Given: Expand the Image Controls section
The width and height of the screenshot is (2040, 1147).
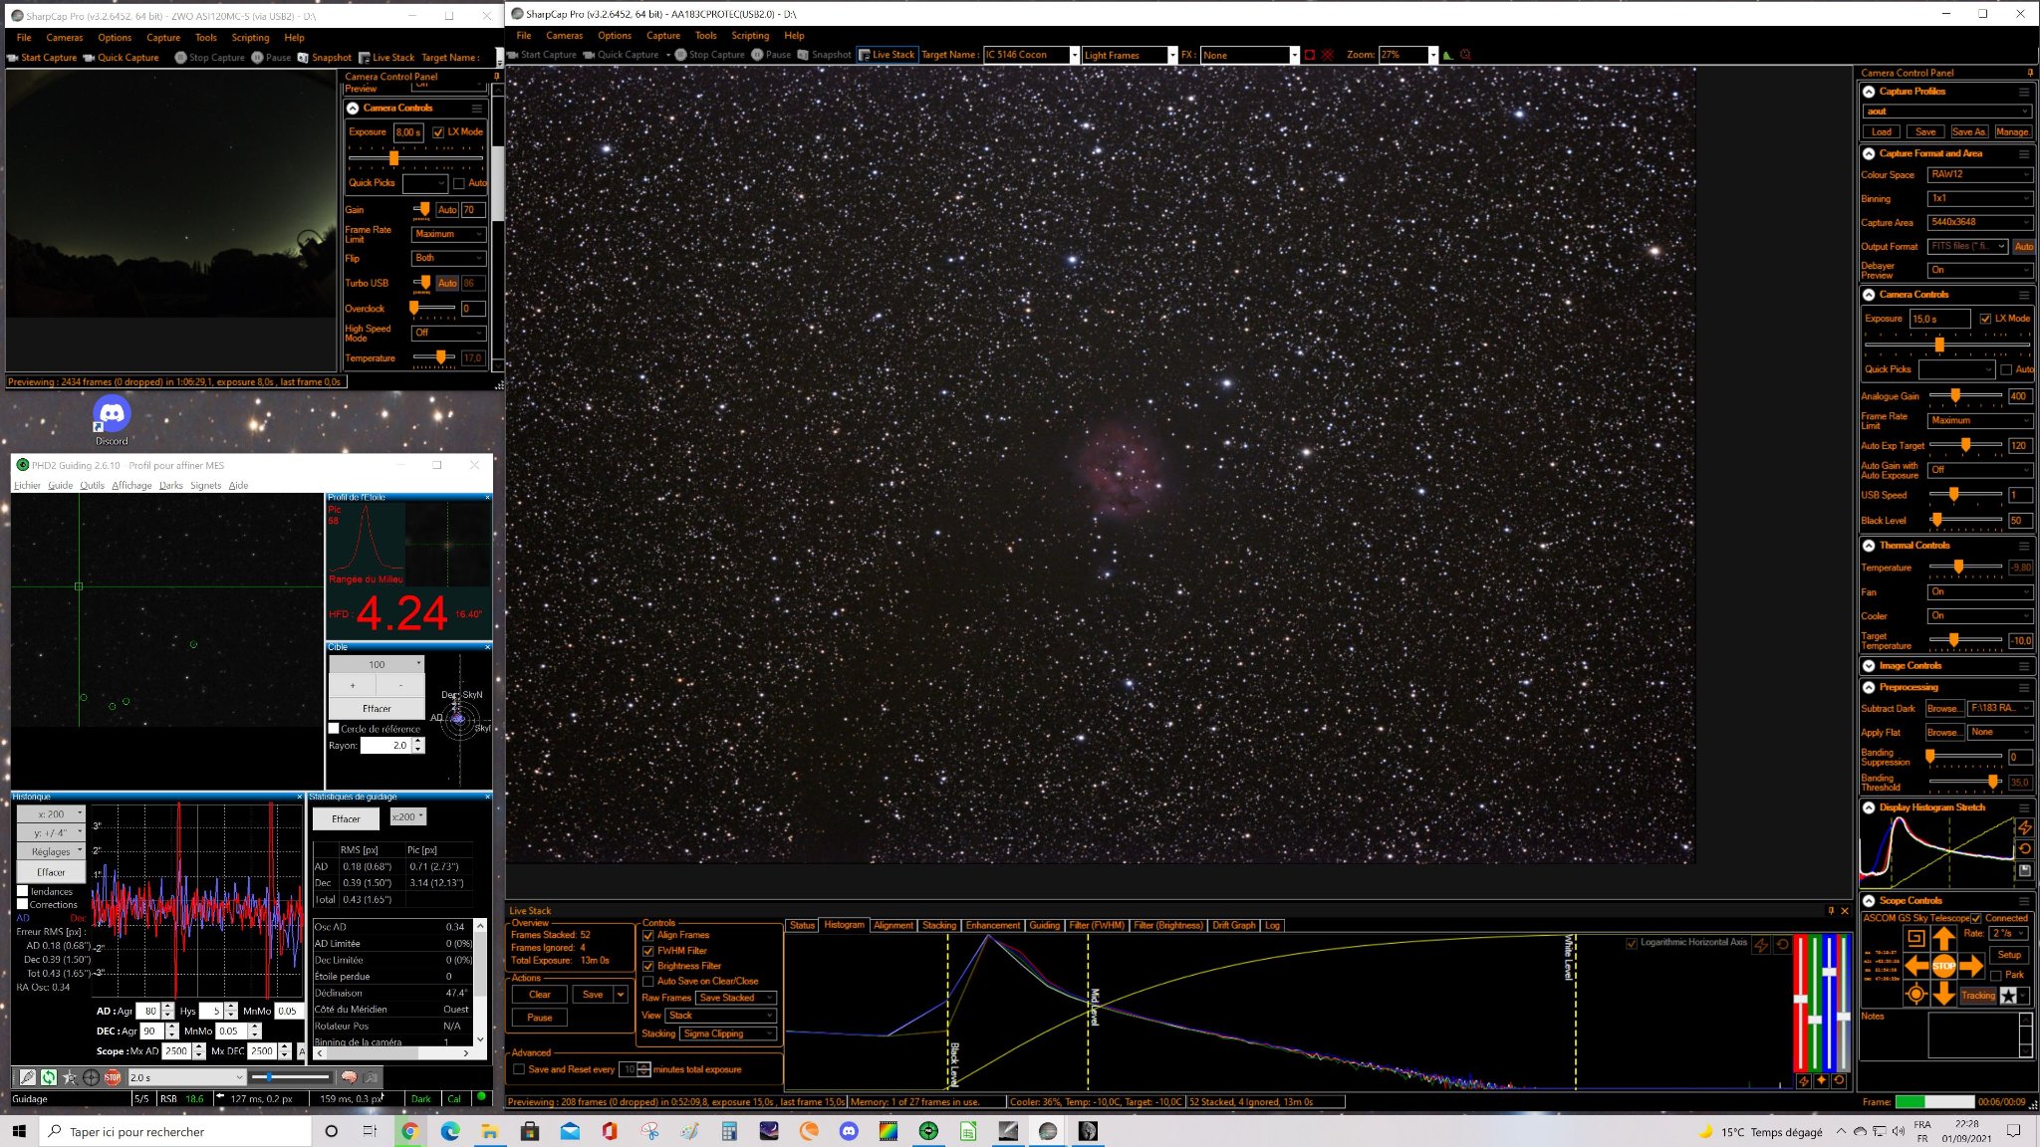Looking at the screenshot, I should (x=1869, y=666).
